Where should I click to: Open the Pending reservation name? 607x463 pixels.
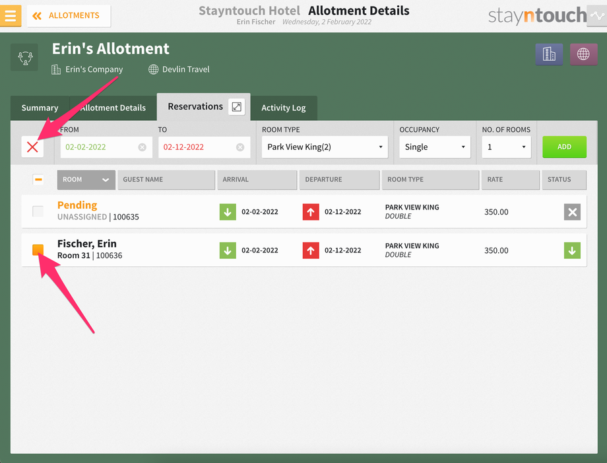click(x=77, y=205)
